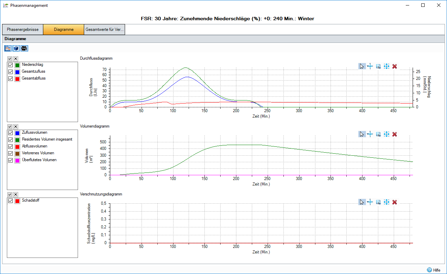Viewport: 447px width, 274px height.
Task: Activate crosshair tool in Durchflussdiagramm toolbar
Action: click(370, 66)
